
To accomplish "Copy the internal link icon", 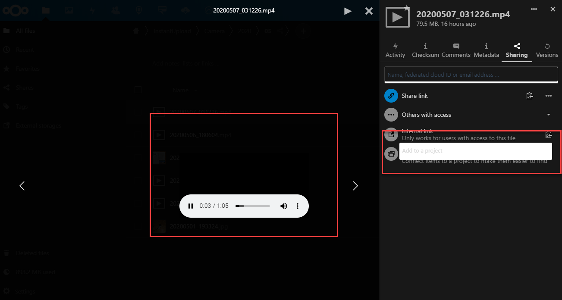I will pyautogui.click(x=548, y=134).
